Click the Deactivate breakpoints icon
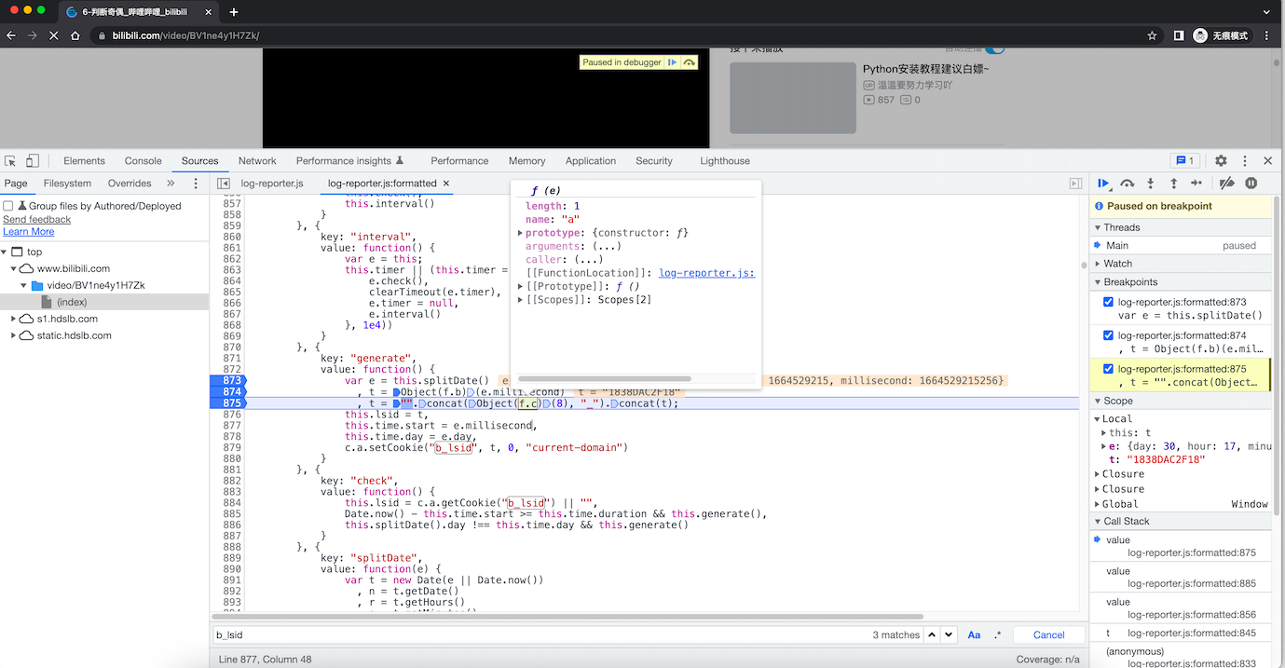Image resolution: width=1285 pixels, height=668 pixels. (1227, 184)
